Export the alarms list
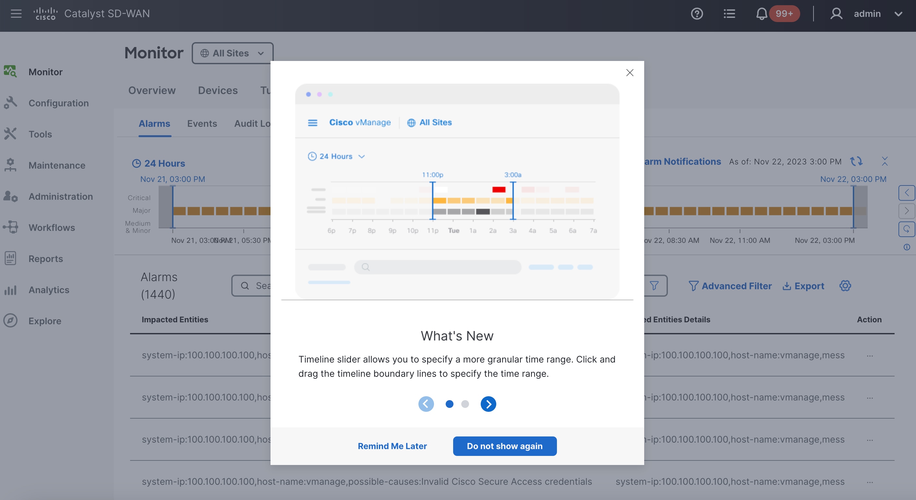 click(x=803, y=286)
